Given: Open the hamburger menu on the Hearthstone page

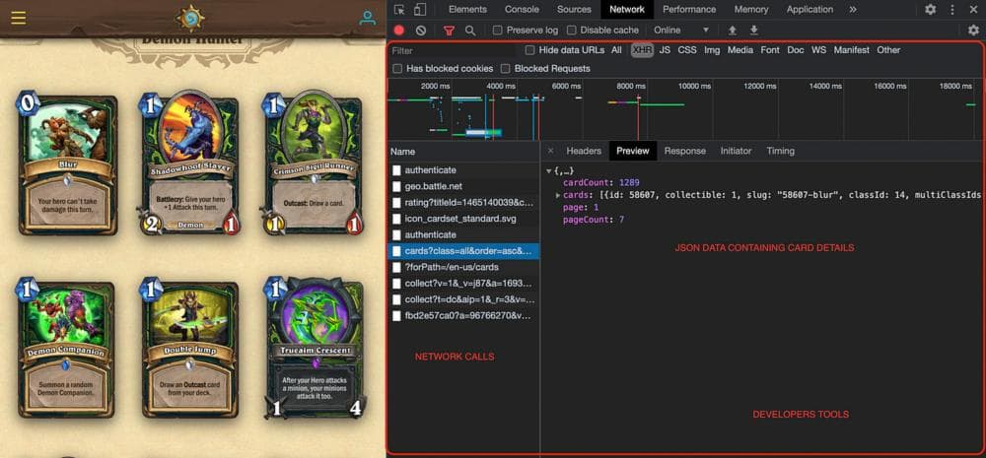Looking at the screenshot, I should [18, 18].
